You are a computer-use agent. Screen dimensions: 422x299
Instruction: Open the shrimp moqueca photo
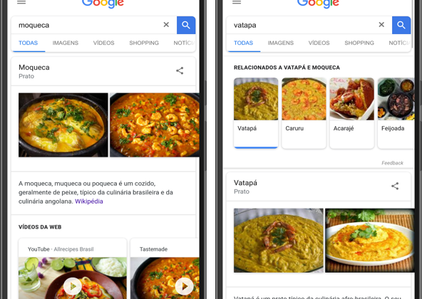155,125
